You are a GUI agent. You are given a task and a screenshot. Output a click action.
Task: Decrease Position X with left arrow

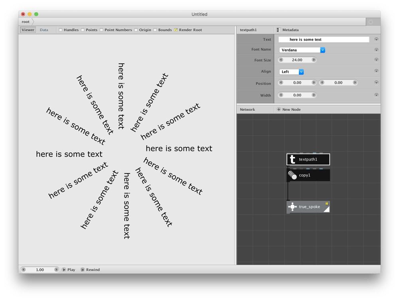[x=281, y=83]
